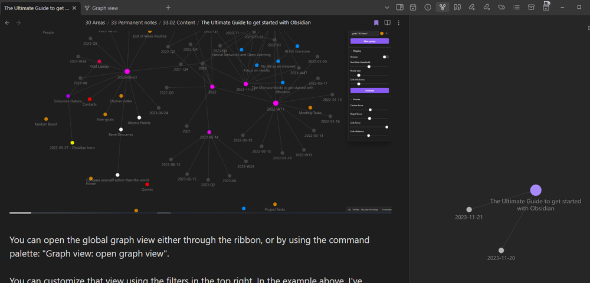
Task: Click the calendar icon in the top bar
Action: click(413, 8)
